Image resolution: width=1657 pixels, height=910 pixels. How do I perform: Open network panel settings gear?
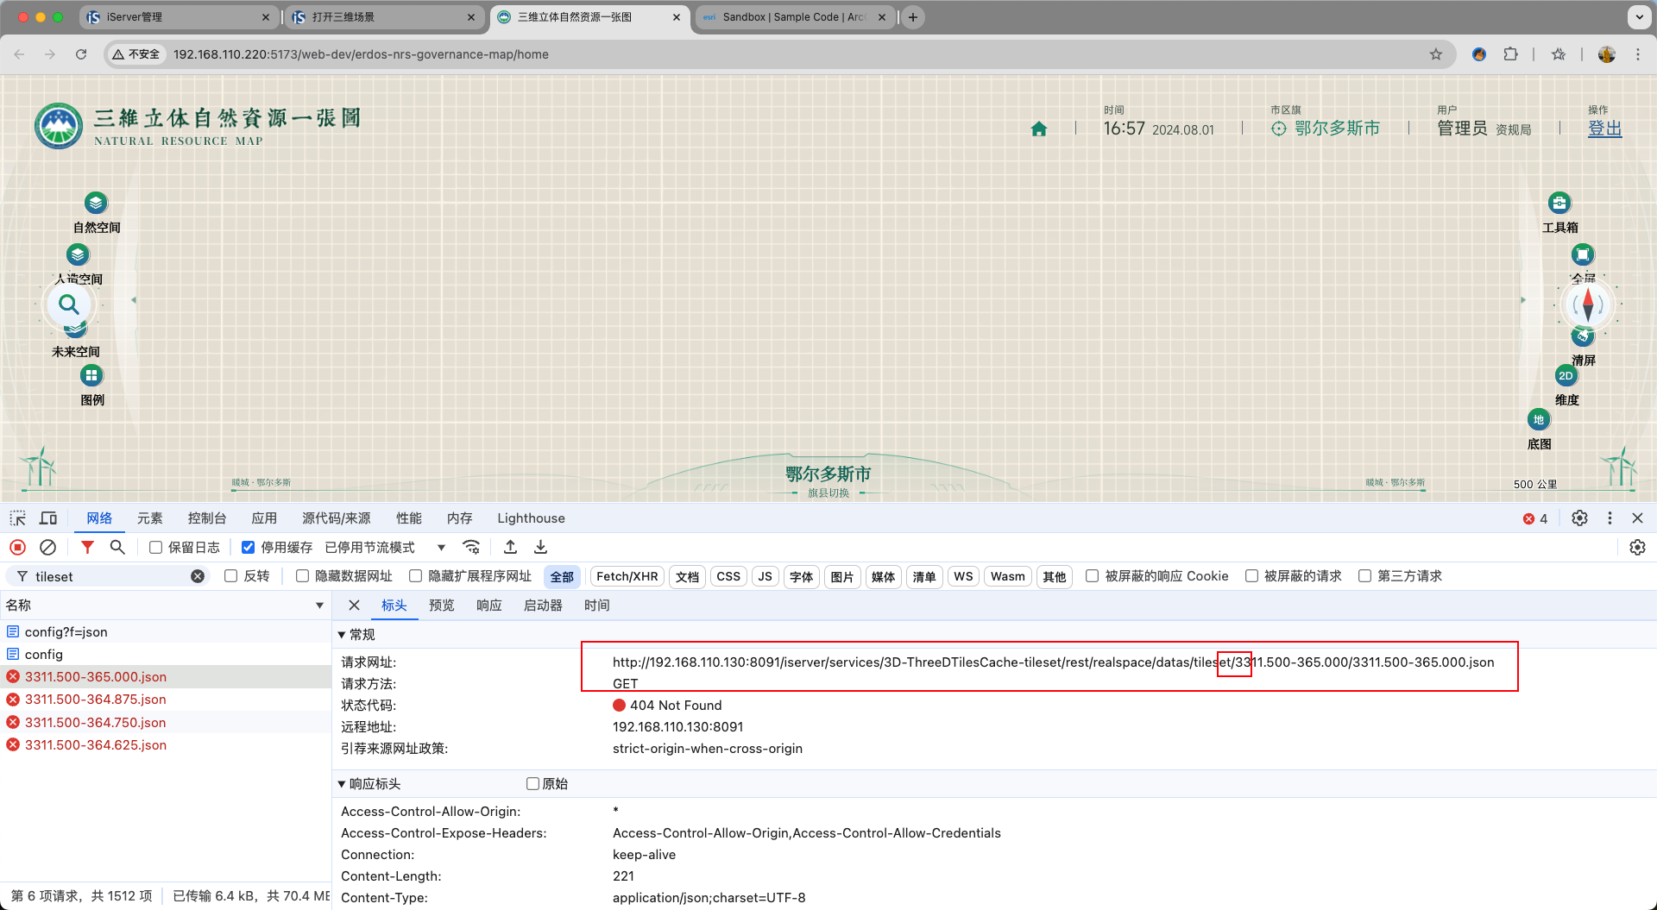(1637, 548)
